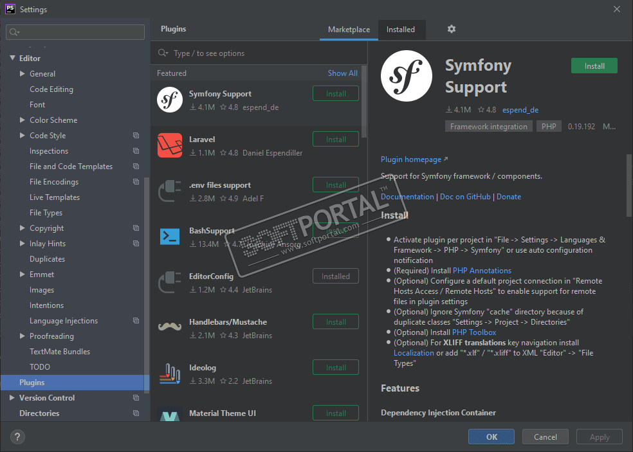This screenshot has height=452, width=633.
Task: Click the Framework integration tag
Action: 488,126
